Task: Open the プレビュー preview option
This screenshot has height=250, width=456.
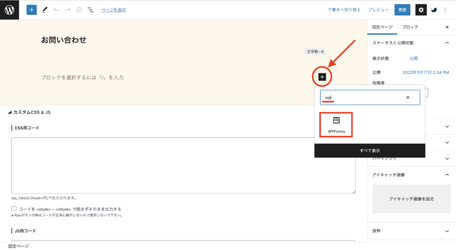Action: click(x=378, y=10)
